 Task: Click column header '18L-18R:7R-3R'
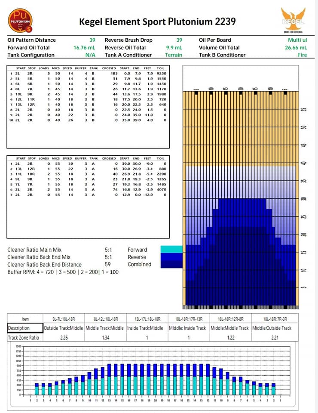point(275,319)
